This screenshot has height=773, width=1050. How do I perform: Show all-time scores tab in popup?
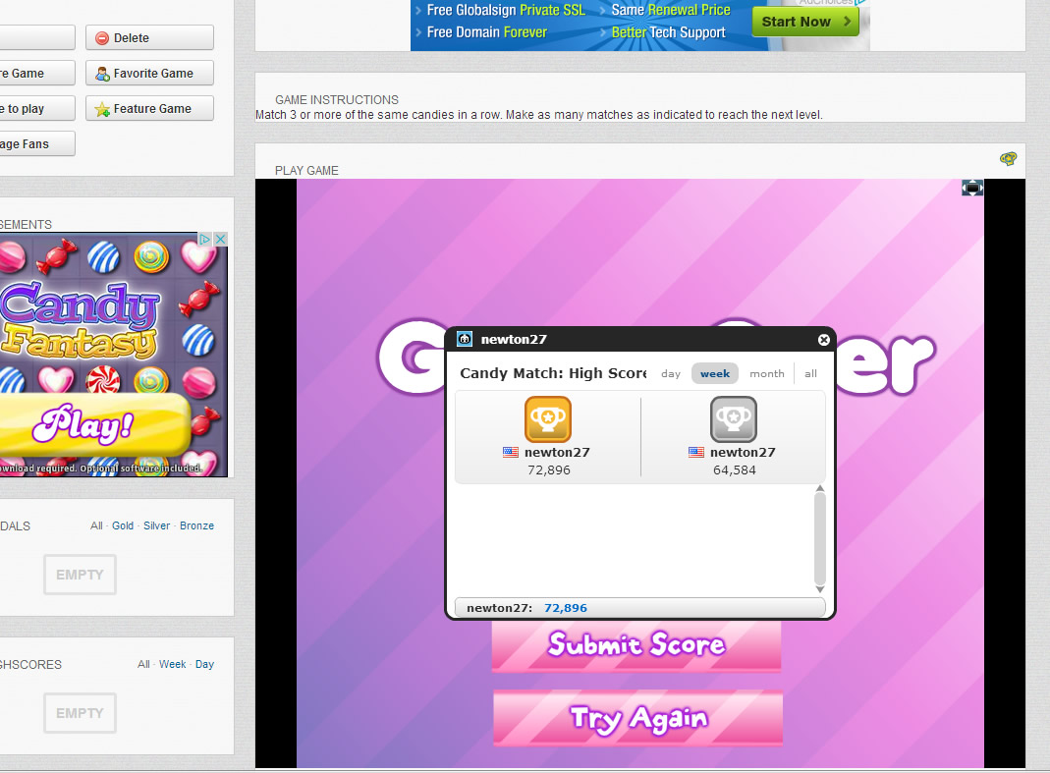point(810,374)
